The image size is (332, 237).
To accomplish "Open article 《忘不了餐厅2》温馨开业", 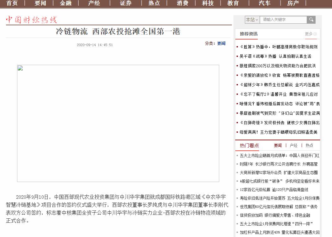I will [278, 94].
